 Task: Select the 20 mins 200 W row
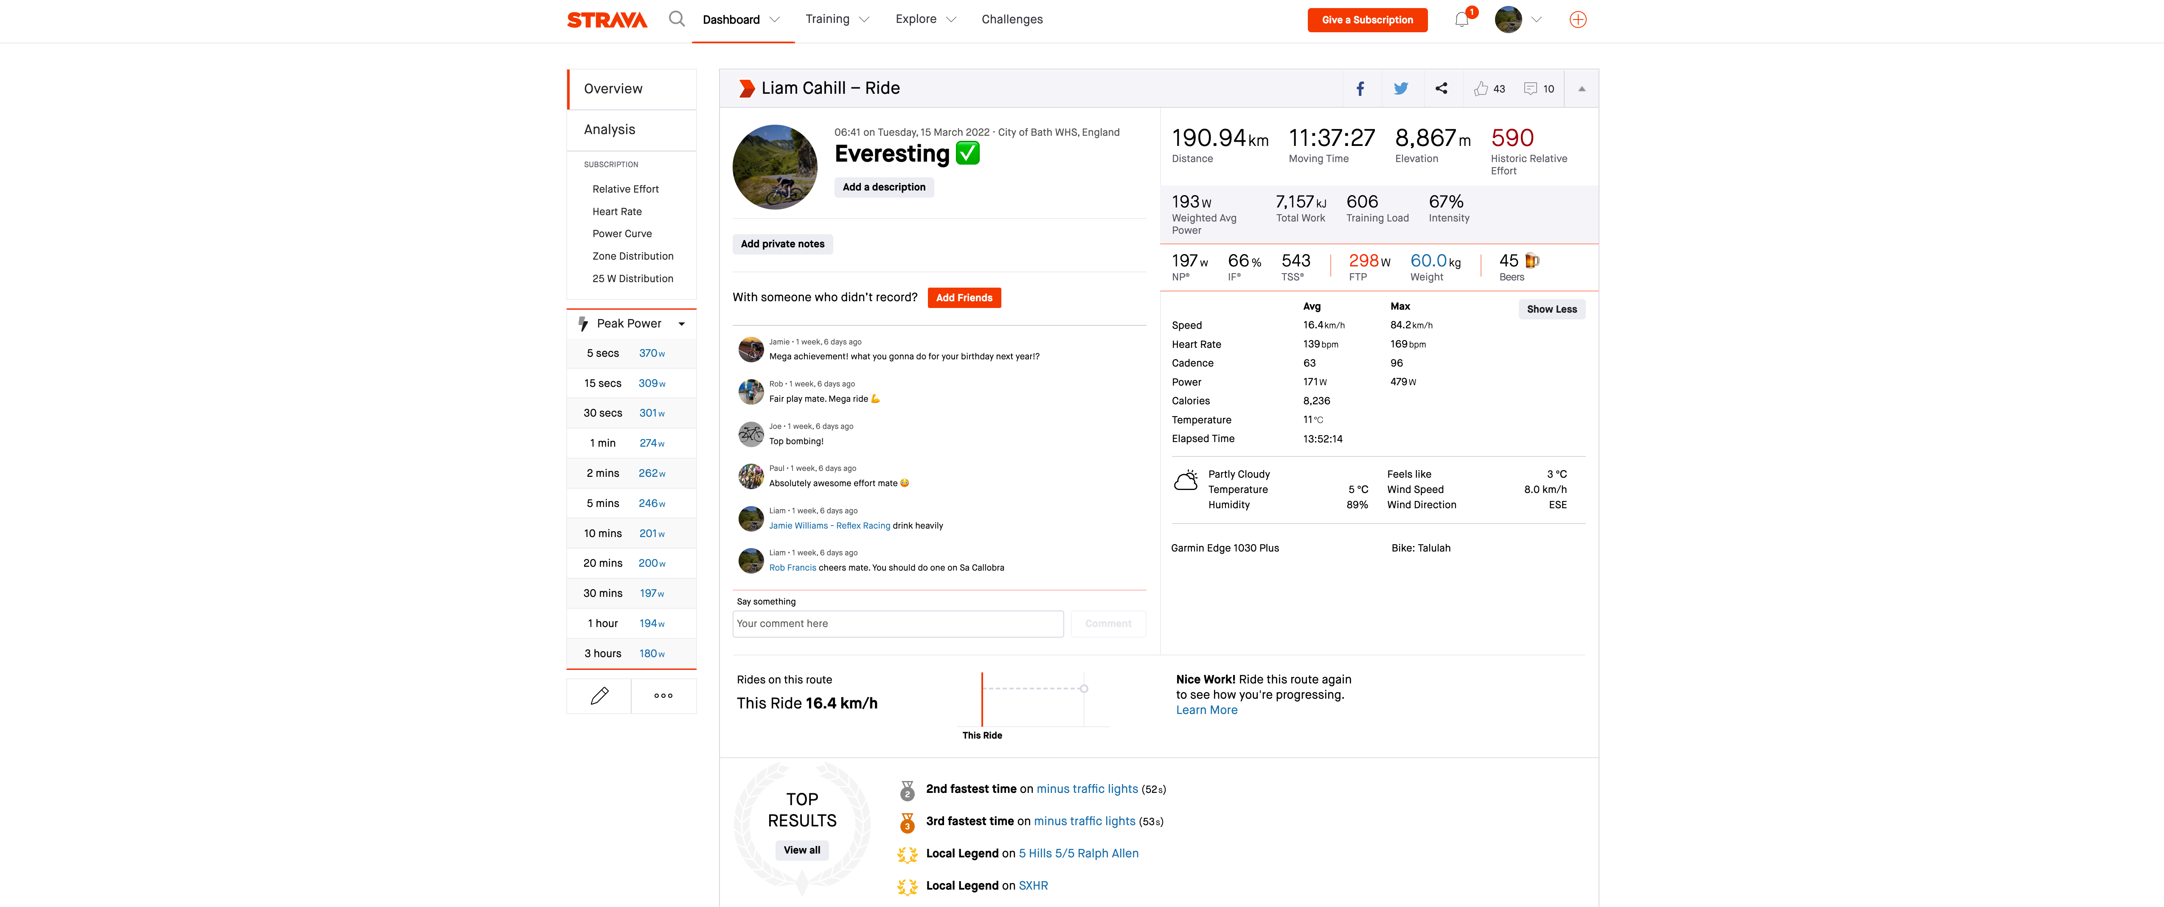point(632,563)
